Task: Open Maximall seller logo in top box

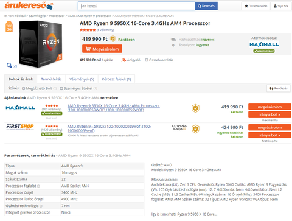Action: (264, 44)
